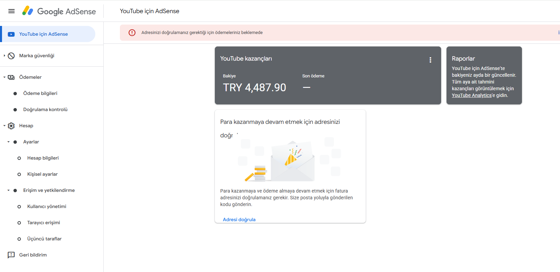Image resolution: width=560 pixels, height=272 pixels.
Task: Collapse the Ayarlar subsection arrow
Action: [x=8, y=142]
